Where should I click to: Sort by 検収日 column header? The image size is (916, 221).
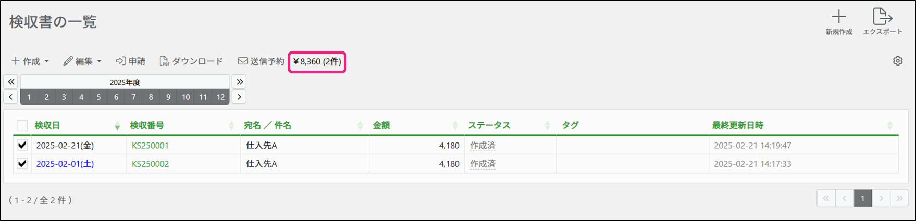[47, 125]
